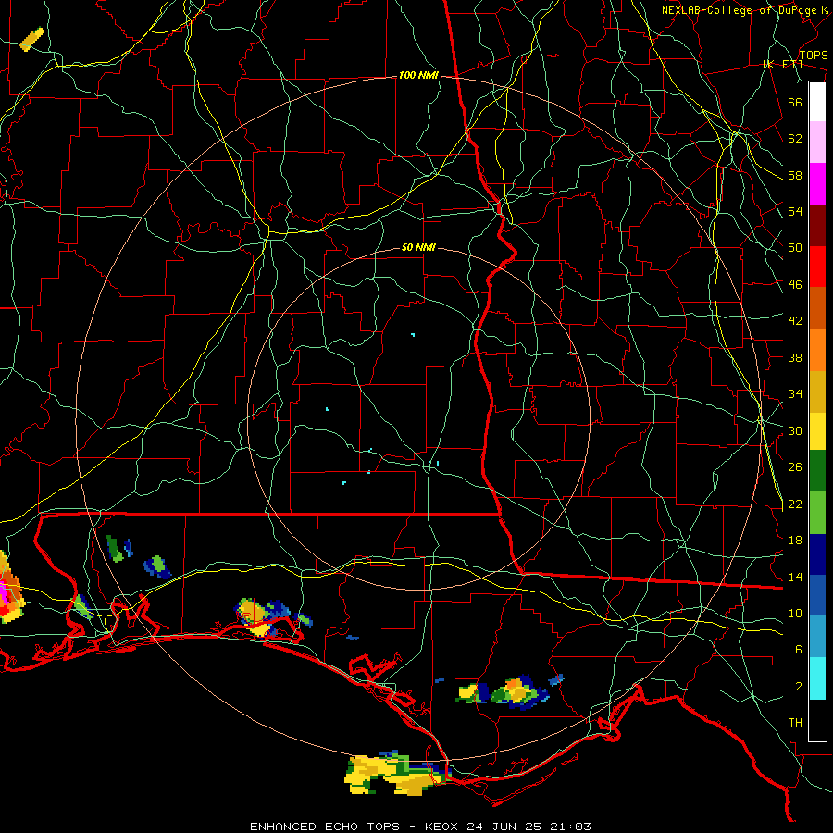Click the legend value 30
Image resolution: width=833 pixels, height=833 pixels.
(795, 430)
